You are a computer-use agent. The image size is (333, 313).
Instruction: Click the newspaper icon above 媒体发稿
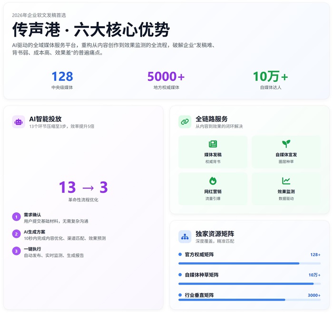tap(213, 144)
